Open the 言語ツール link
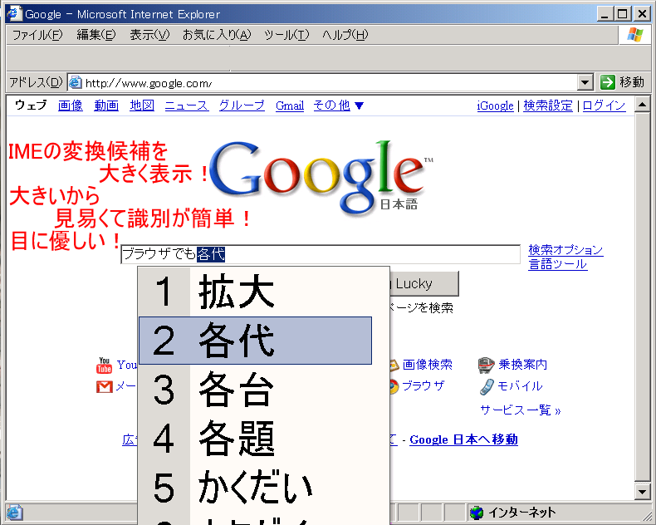656x525 pixels. tap(558, 264)
